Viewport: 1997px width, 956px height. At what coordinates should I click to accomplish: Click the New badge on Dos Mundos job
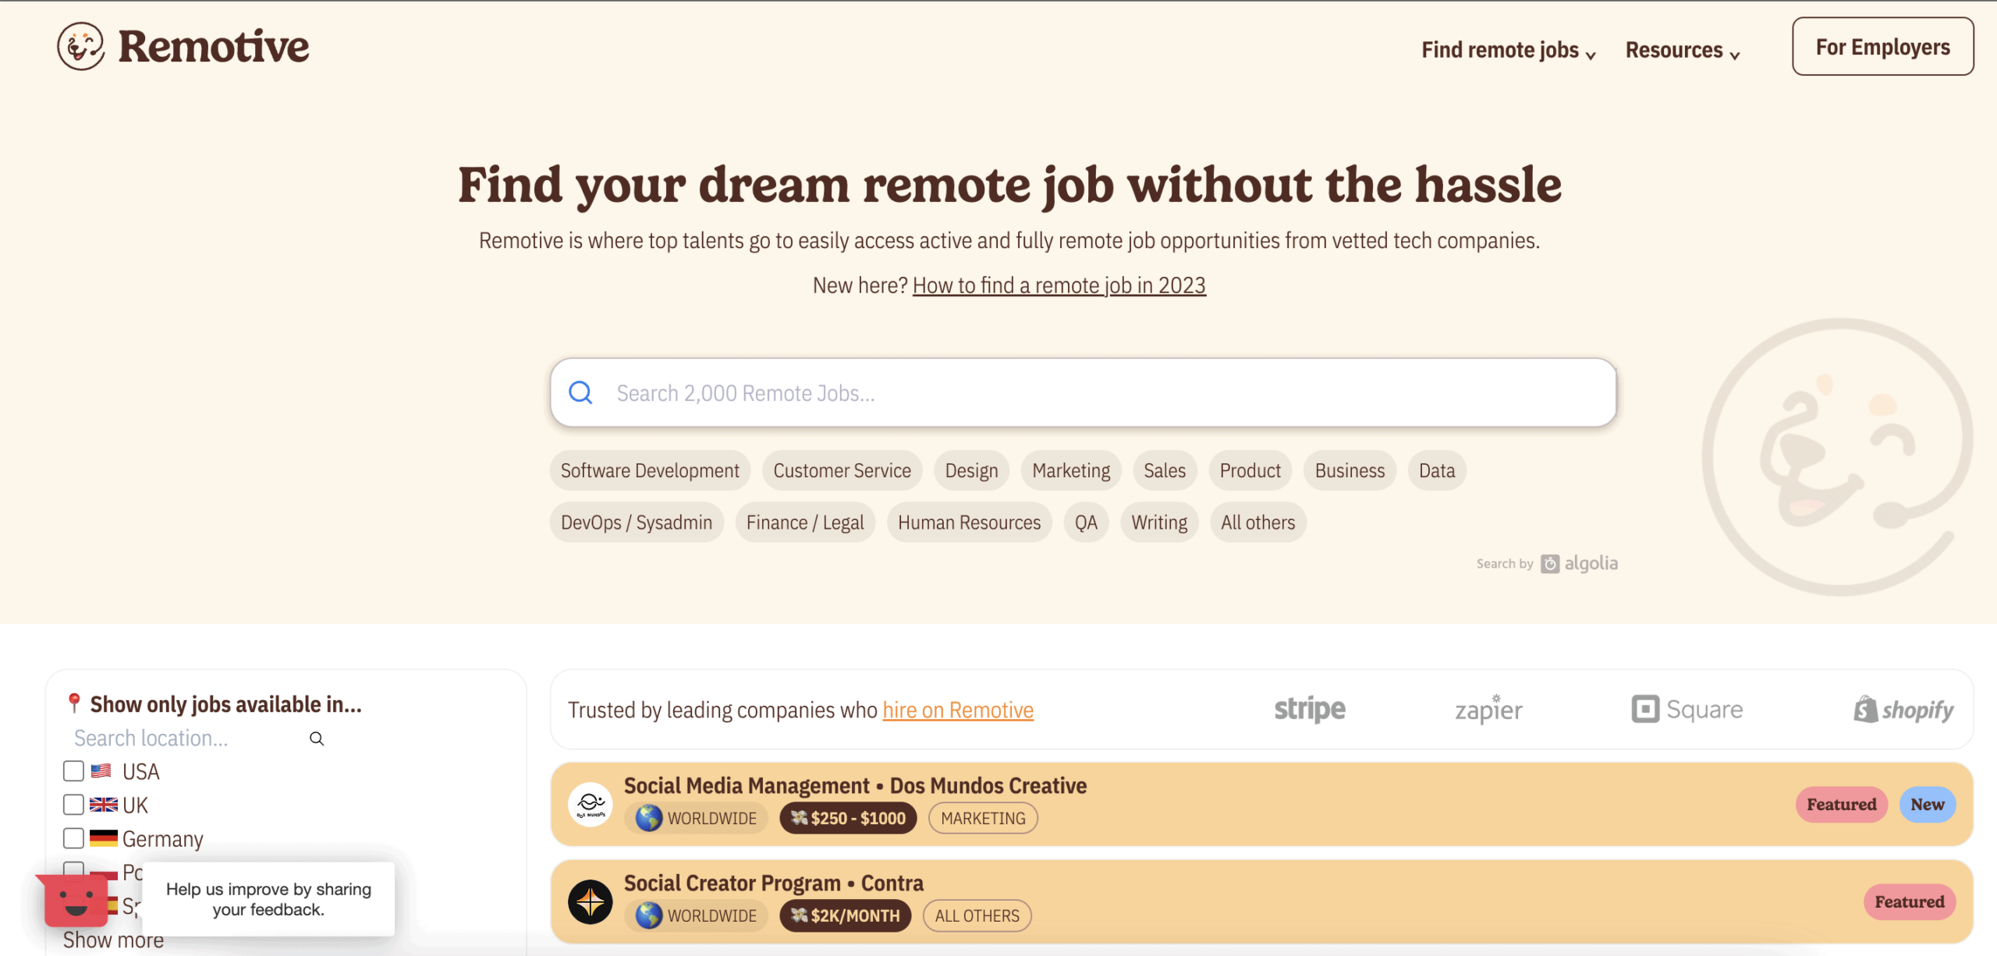pyautogui.click(x=1927, y=804)
